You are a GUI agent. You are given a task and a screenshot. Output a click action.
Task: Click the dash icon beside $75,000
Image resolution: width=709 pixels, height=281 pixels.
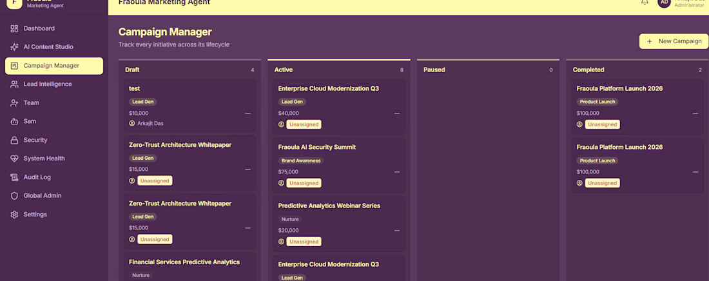tap(397, 172)
